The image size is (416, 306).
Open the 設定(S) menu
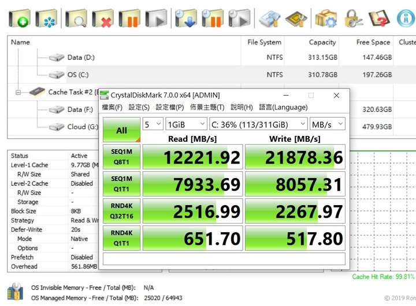[139, 107]
